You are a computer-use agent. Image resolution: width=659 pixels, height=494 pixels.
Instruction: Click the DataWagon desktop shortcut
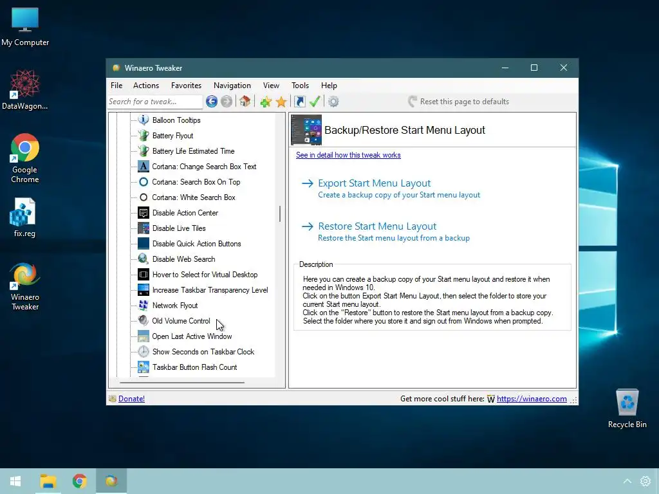(x=25, y=90)
